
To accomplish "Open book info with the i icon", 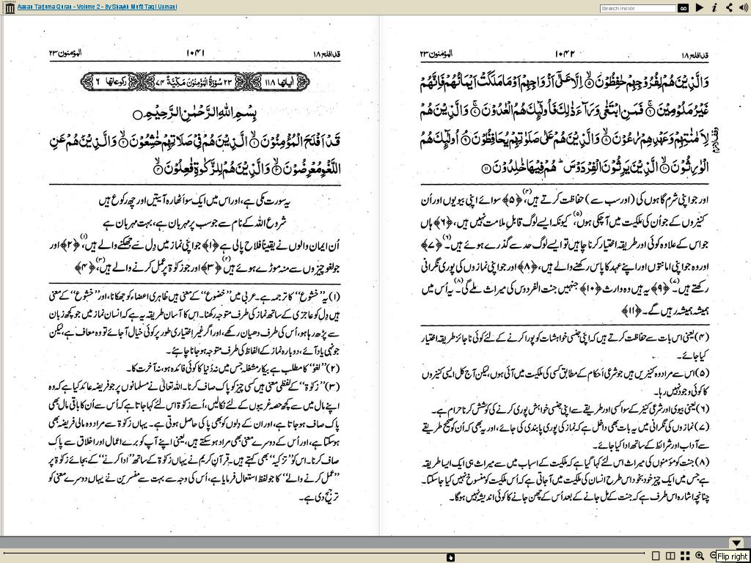I will point(714,7).
